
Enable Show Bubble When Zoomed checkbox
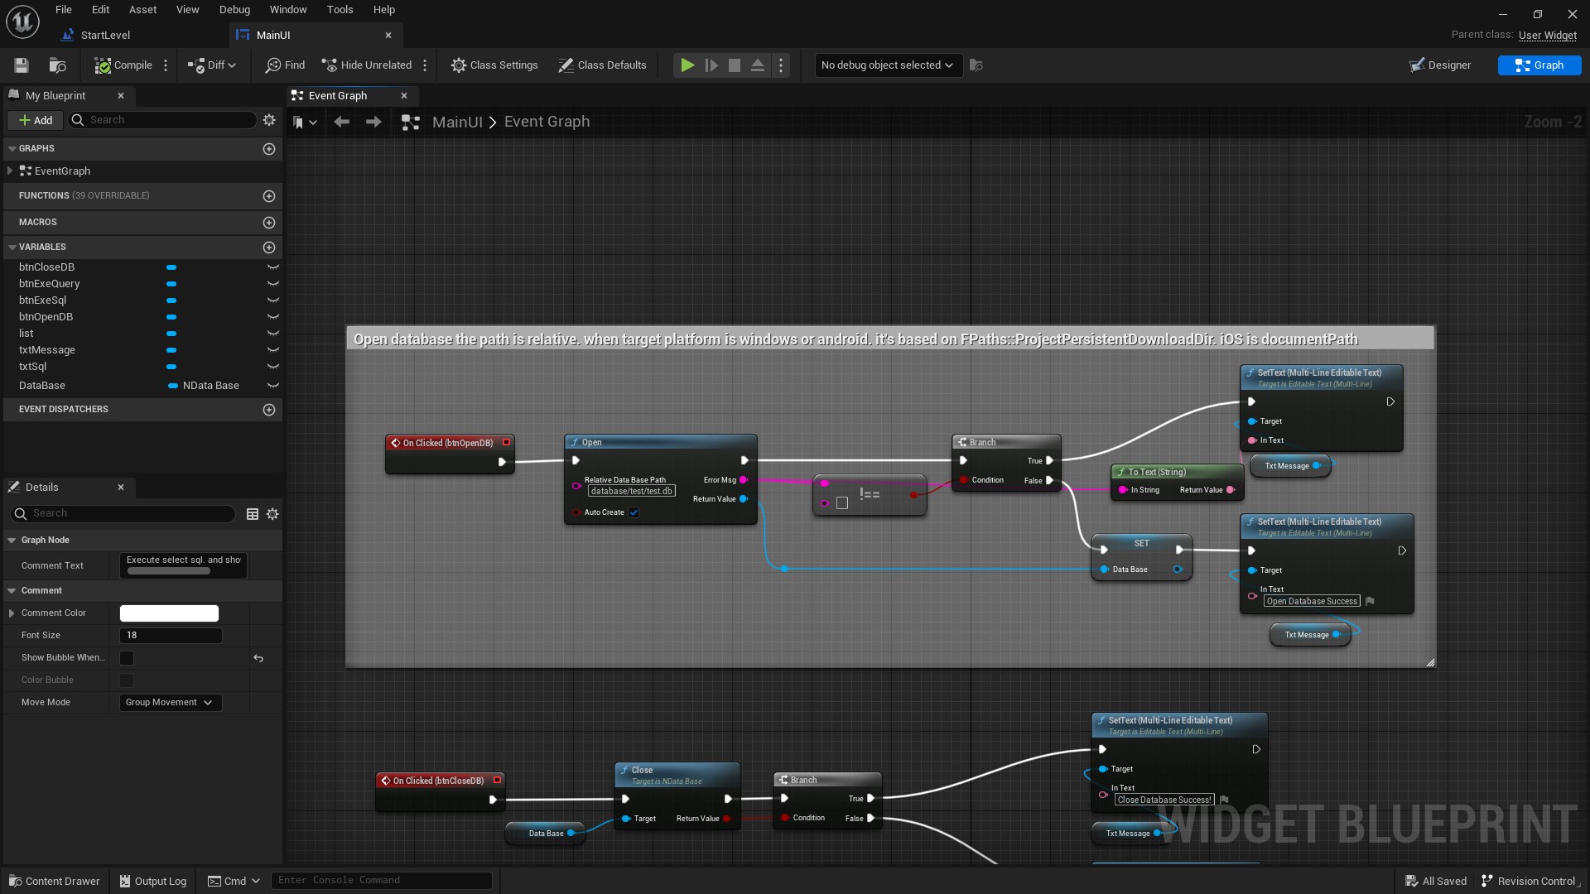127,658
